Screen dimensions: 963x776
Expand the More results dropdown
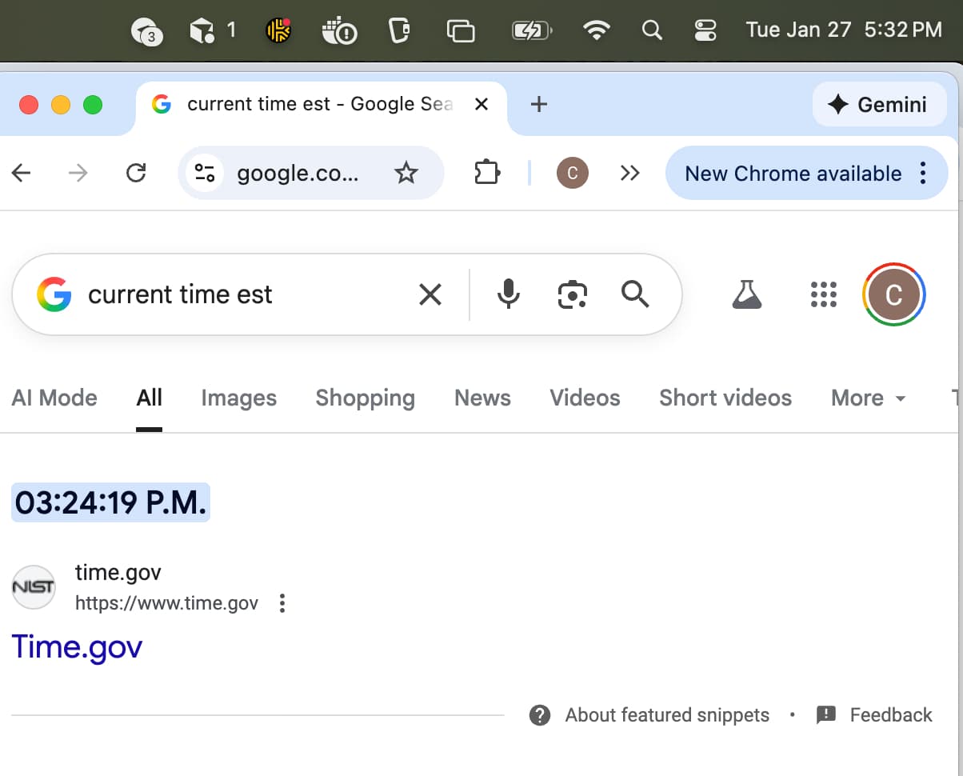tap(866, 398)
